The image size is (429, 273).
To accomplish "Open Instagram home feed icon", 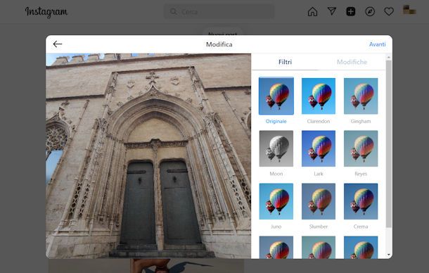I will click(312, 11).
